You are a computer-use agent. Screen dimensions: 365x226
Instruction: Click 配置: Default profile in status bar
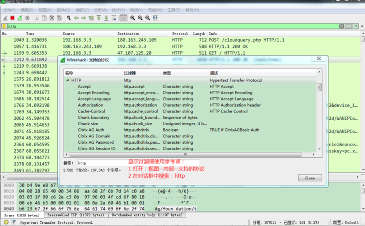tap(346, 222)
